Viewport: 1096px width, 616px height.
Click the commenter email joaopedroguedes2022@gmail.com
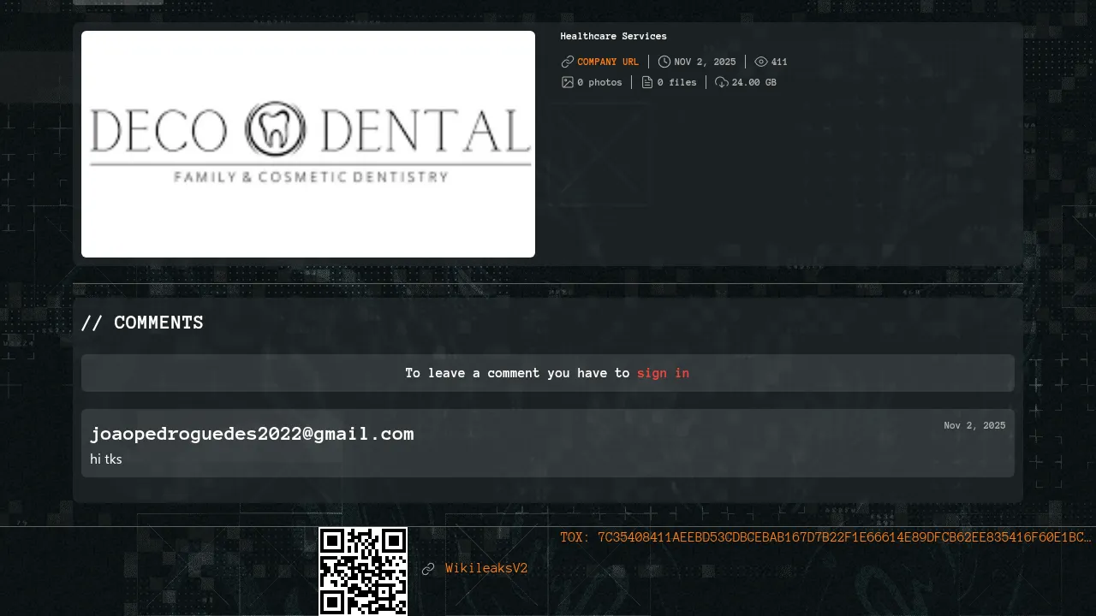click(x=252, y=434)
